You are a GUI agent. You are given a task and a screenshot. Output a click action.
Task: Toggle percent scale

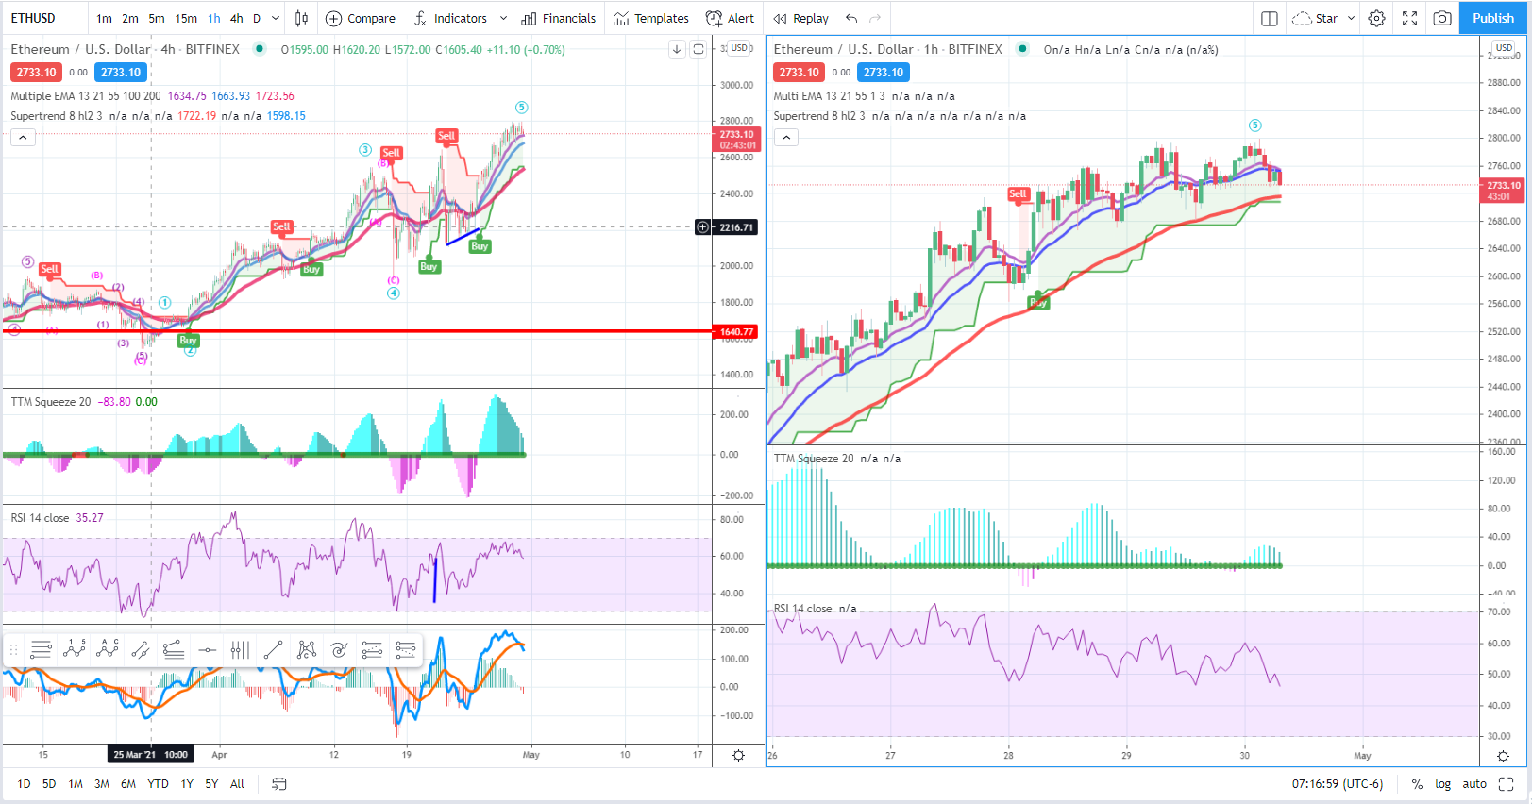coord(1417,784)
